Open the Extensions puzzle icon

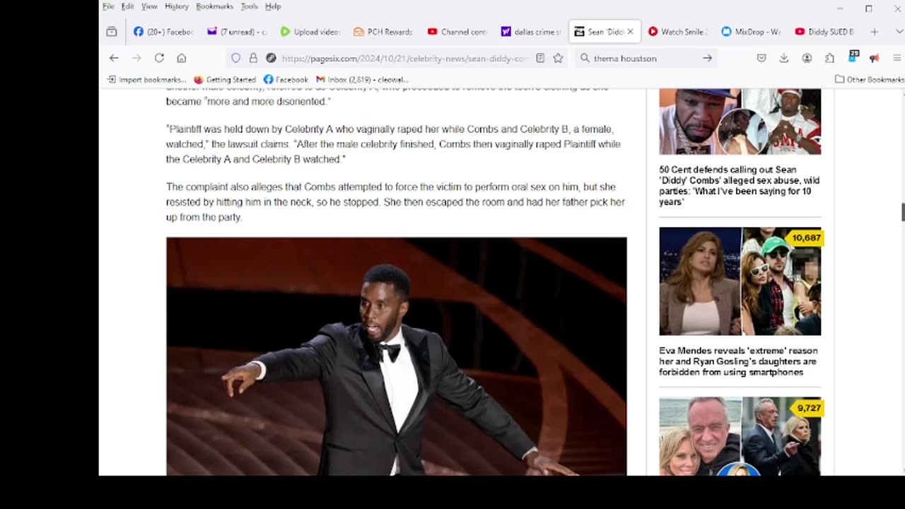point(829,58)
